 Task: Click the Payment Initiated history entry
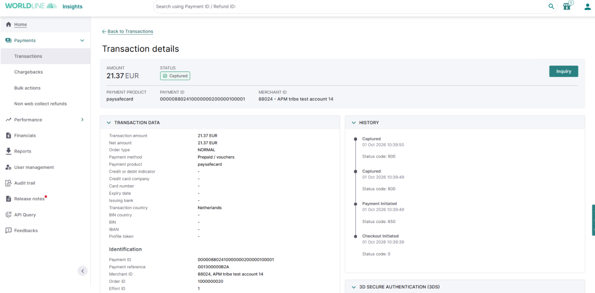tap(379, 204)
